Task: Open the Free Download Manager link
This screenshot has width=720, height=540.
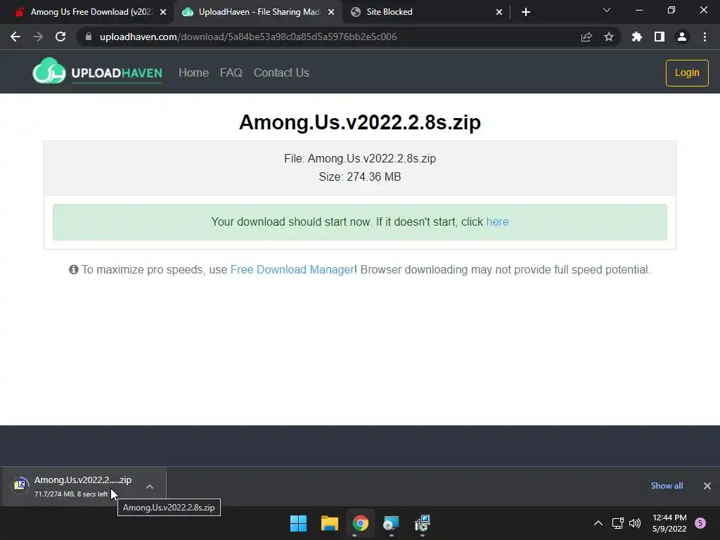Action: point(292,269)
